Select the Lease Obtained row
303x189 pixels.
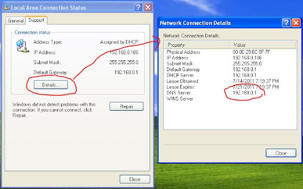click(230, 81)
